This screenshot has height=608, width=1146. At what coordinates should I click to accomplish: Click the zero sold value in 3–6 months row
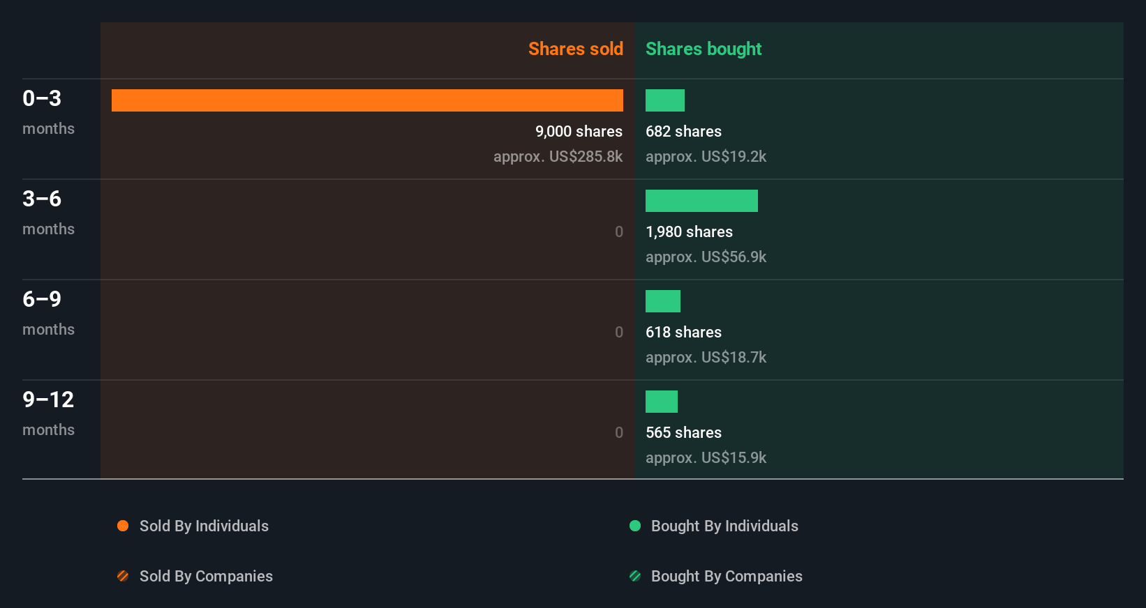(619, 231)
